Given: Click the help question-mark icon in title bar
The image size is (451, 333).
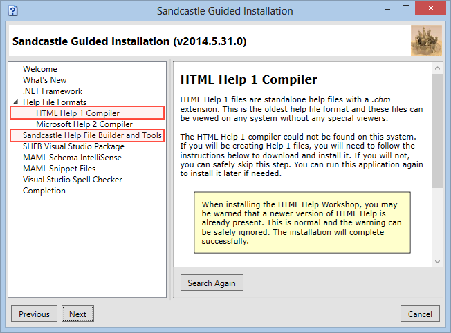Looking at the screenshot, I should pyautogui.click(x=13, y=11).
